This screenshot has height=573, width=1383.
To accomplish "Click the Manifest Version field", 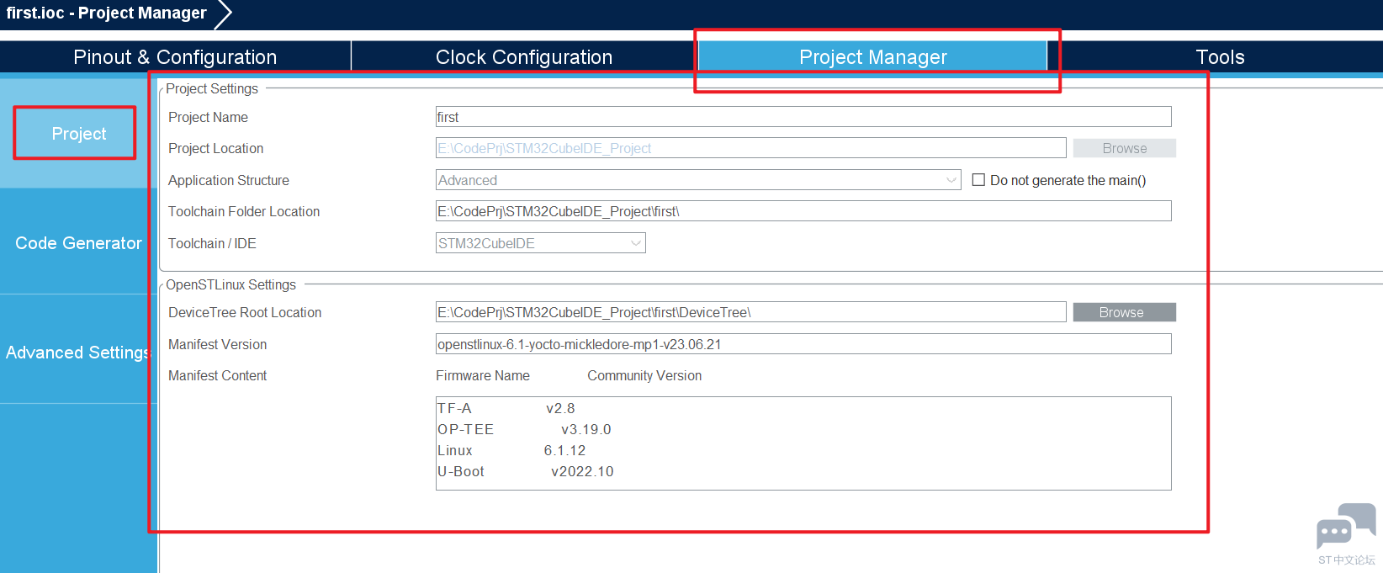I will pyautogui.click(x=803, y=344).
